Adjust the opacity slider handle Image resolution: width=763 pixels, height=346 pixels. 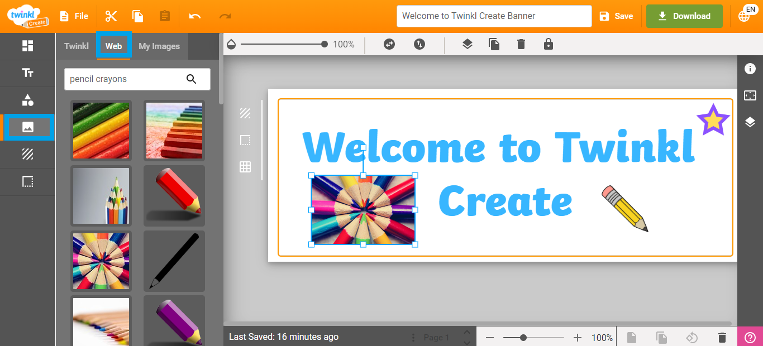(325, 44)
